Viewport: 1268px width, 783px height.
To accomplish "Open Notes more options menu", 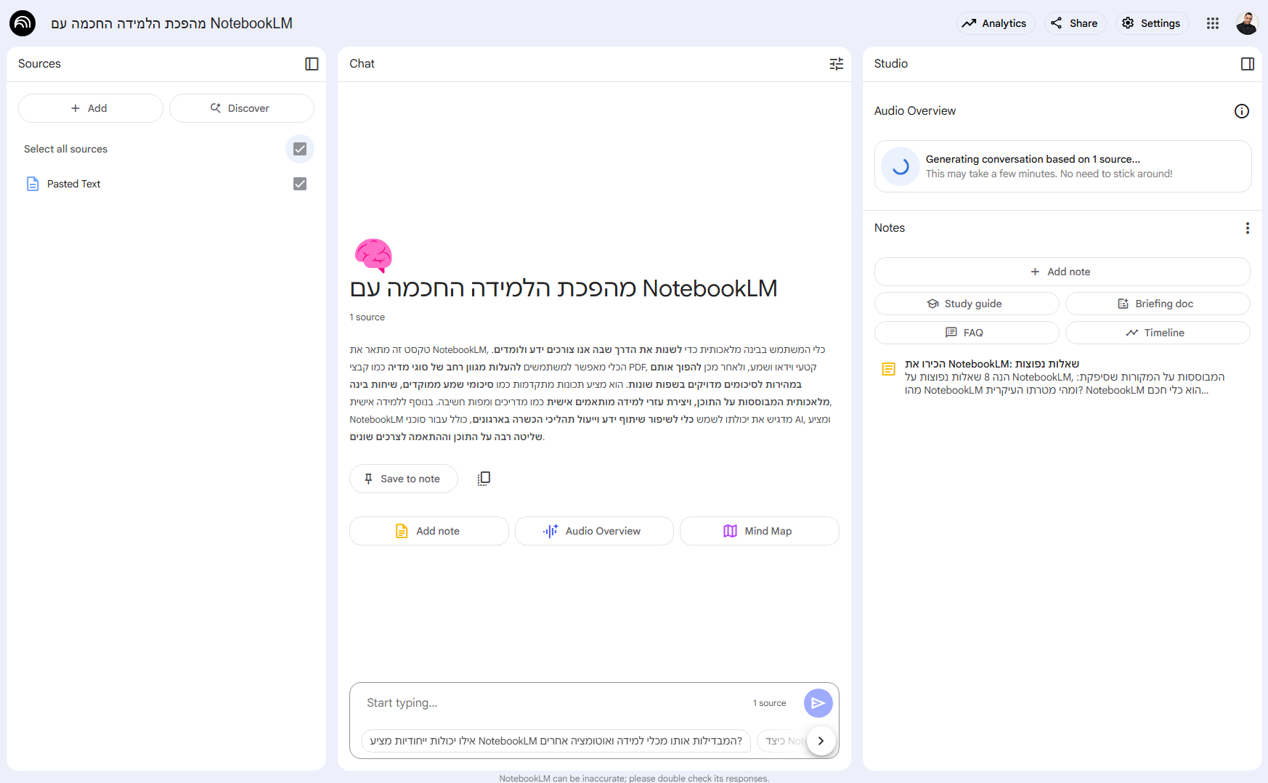I will [x=1248, y=228].
